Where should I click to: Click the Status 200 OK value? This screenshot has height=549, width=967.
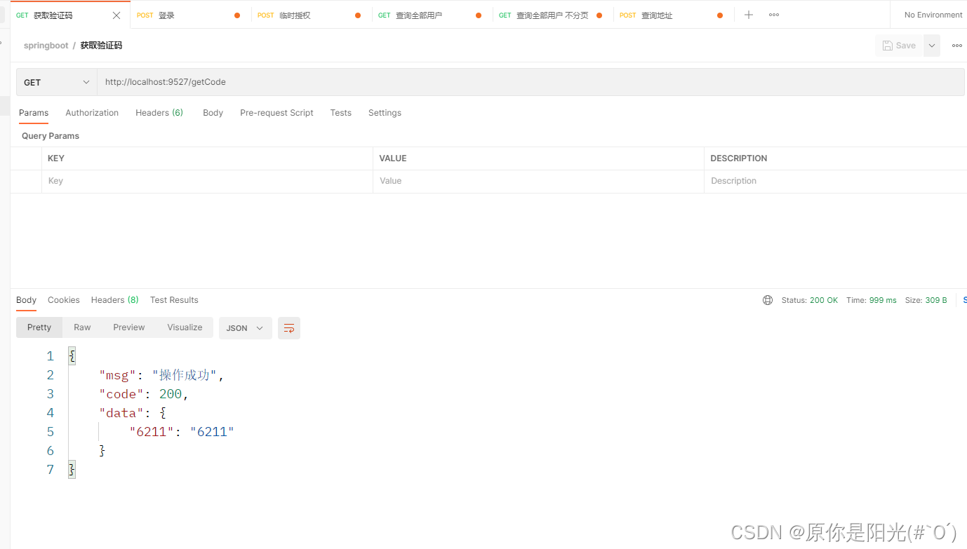pos(824,300)
